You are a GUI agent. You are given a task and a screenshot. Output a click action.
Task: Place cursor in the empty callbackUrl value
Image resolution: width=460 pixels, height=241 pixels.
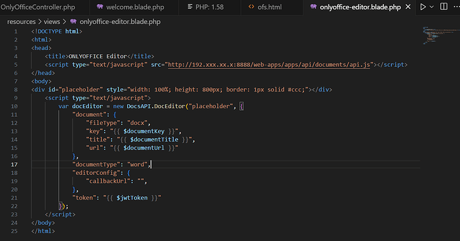(141, 181)
